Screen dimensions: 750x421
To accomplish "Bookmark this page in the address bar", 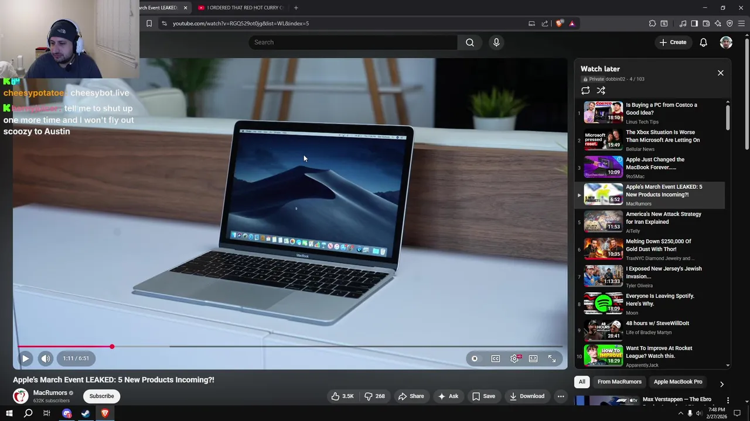I will point(149,23).
